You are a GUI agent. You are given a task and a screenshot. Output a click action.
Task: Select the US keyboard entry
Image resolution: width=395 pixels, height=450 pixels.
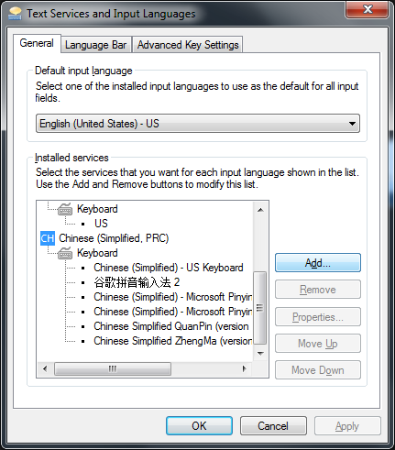pos(101,224)
